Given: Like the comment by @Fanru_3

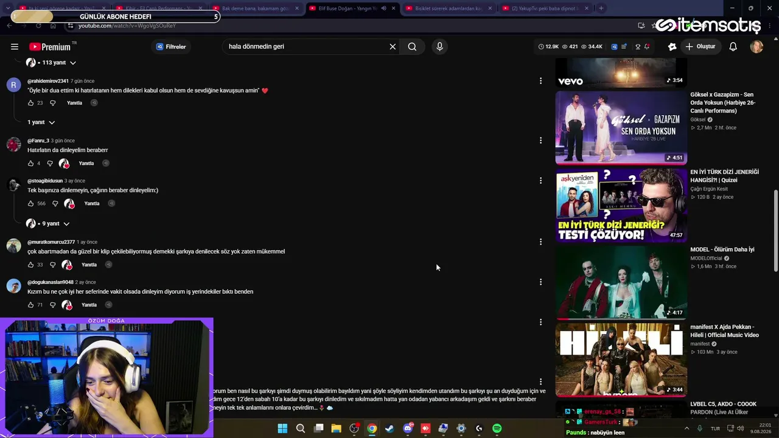Looking at the screenshot, I should click(x=30, y=163).
